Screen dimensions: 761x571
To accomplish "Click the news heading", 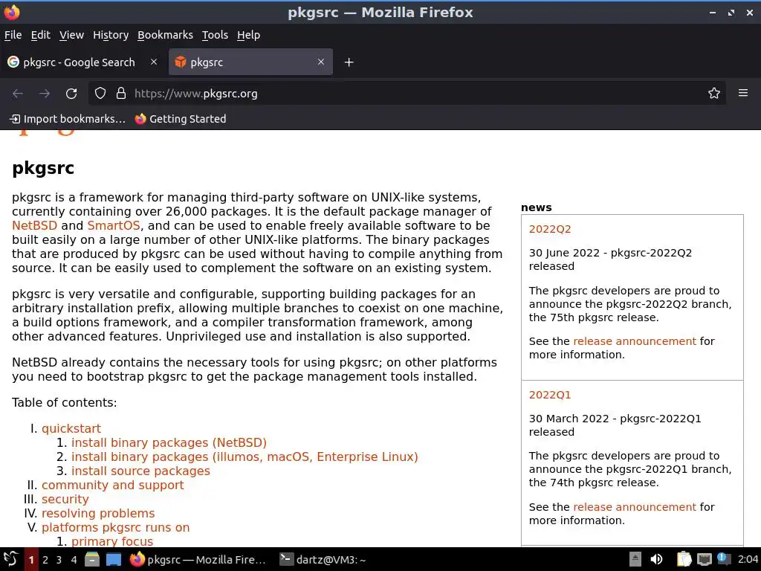I will point(537,207).
